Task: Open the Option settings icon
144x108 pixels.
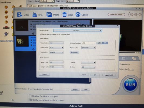Action: [x=78, y=15]
